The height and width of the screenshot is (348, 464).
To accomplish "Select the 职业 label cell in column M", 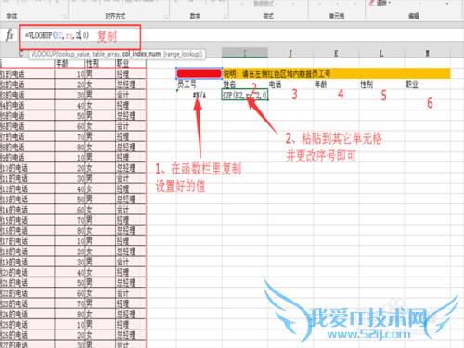I will click(x=428, y=84).
